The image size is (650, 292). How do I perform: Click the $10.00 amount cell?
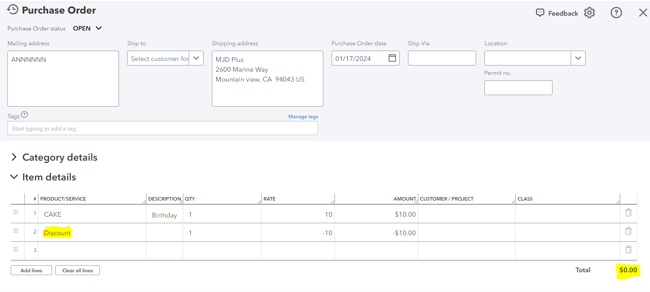[377, 214]
